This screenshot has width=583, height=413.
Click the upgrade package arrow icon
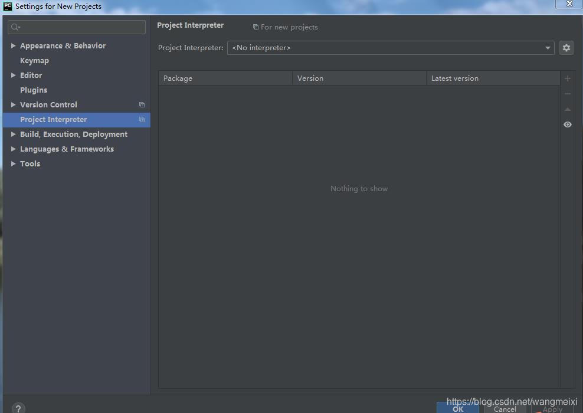(x=568, y=109)
